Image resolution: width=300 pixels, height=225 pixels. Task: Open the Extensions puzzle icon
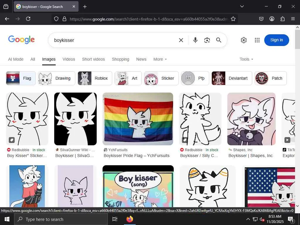pos(282,19)
